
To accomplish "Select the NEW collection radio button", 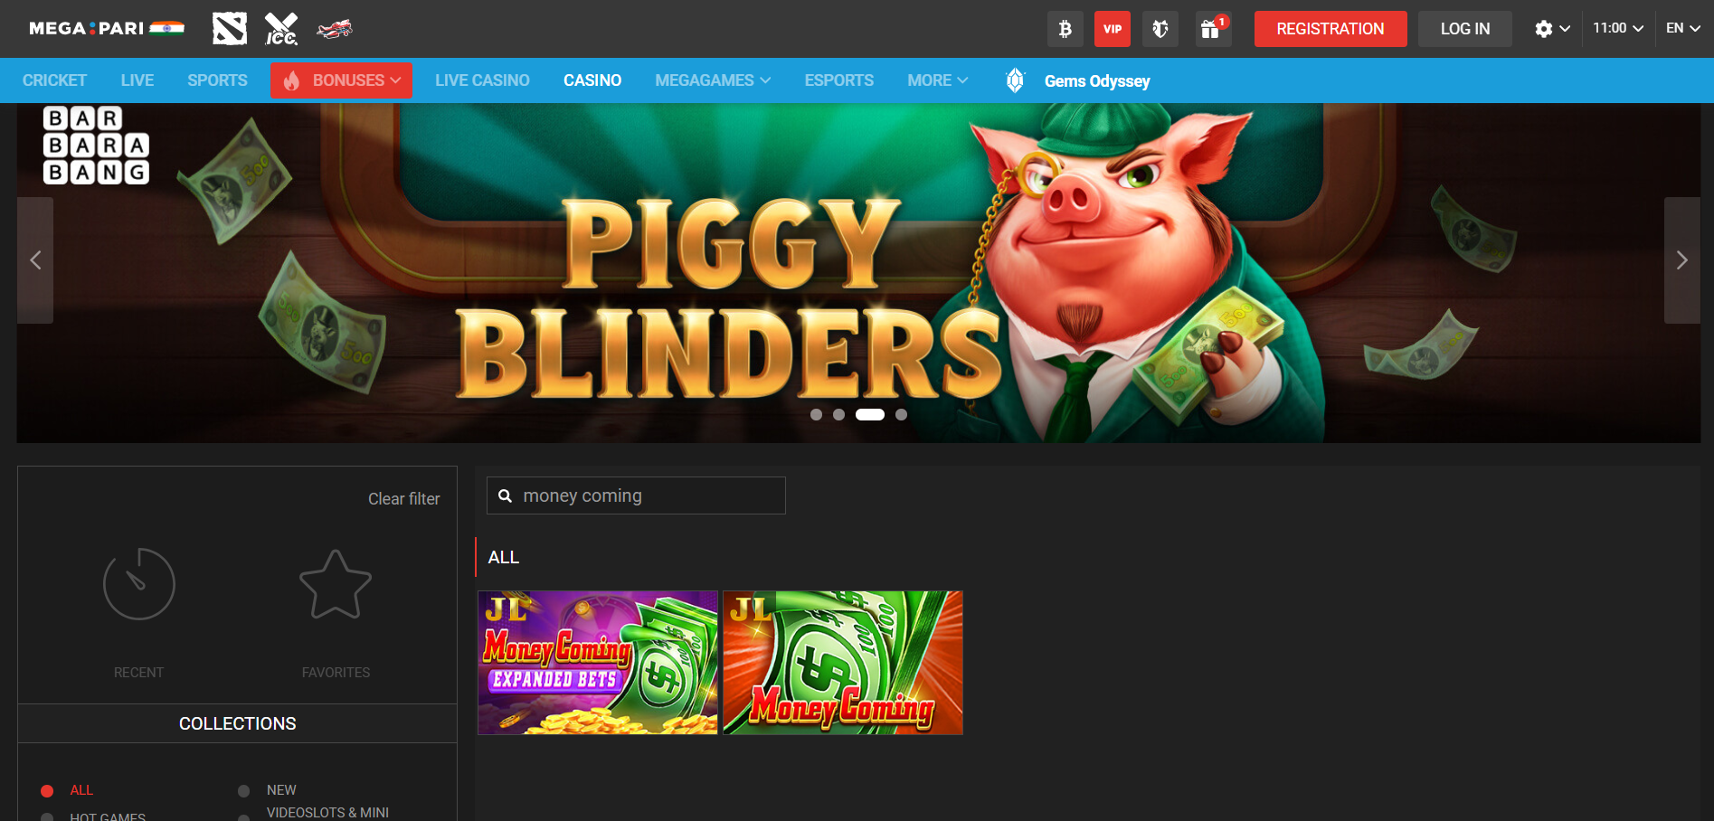I will click(243, 791).
